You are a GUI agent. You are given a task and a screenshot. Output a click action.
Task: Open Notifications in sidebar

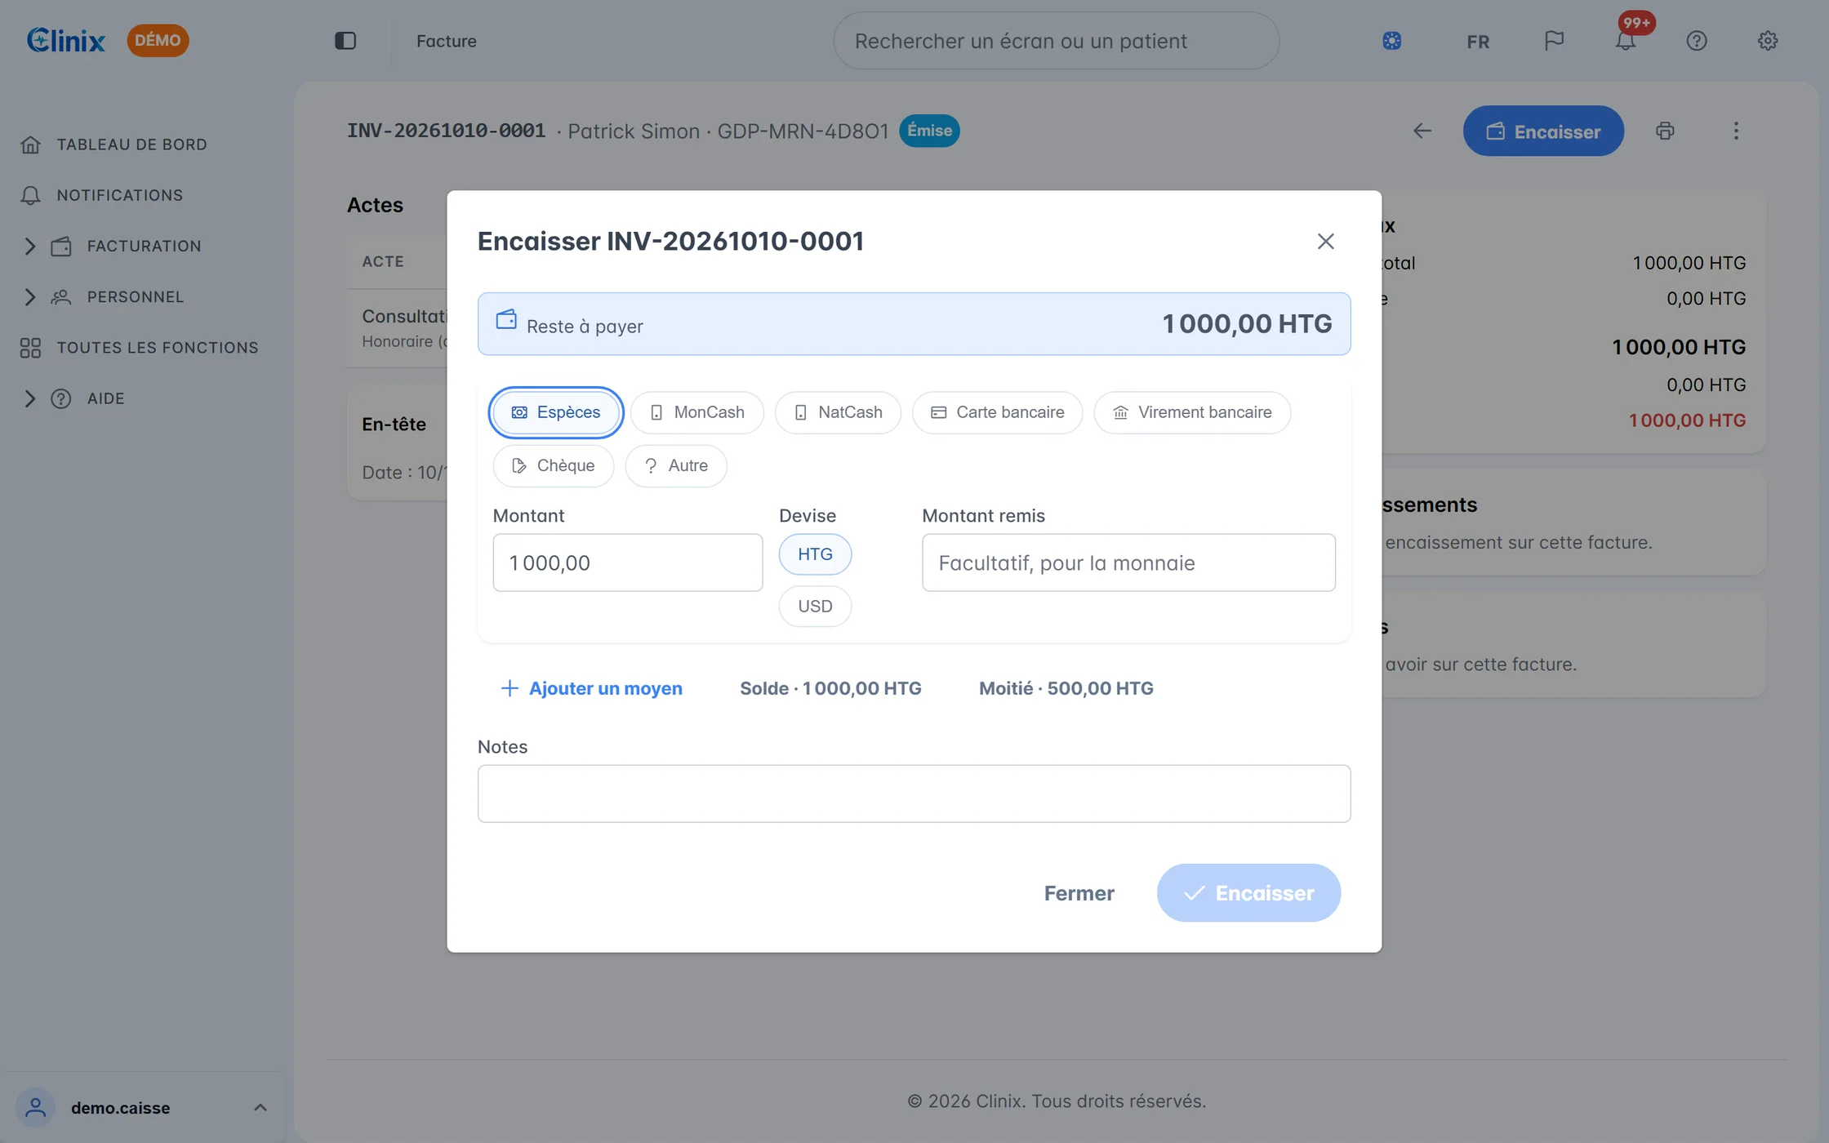[102, 195]
